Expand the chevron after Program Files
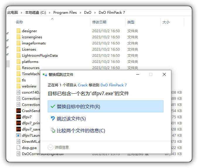Image resolution: width=198 pixels, height=168 pixels. 80,13
